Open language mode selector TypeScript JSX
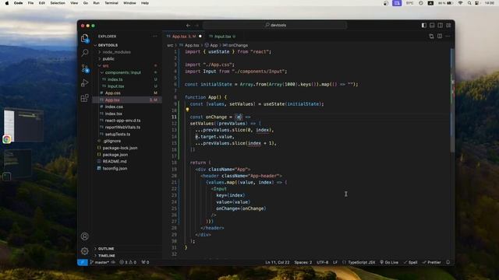 pos(361,262)
